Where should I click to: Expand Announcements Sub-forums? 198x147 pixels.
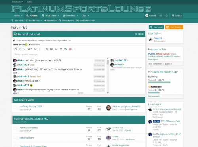point(25,131)
